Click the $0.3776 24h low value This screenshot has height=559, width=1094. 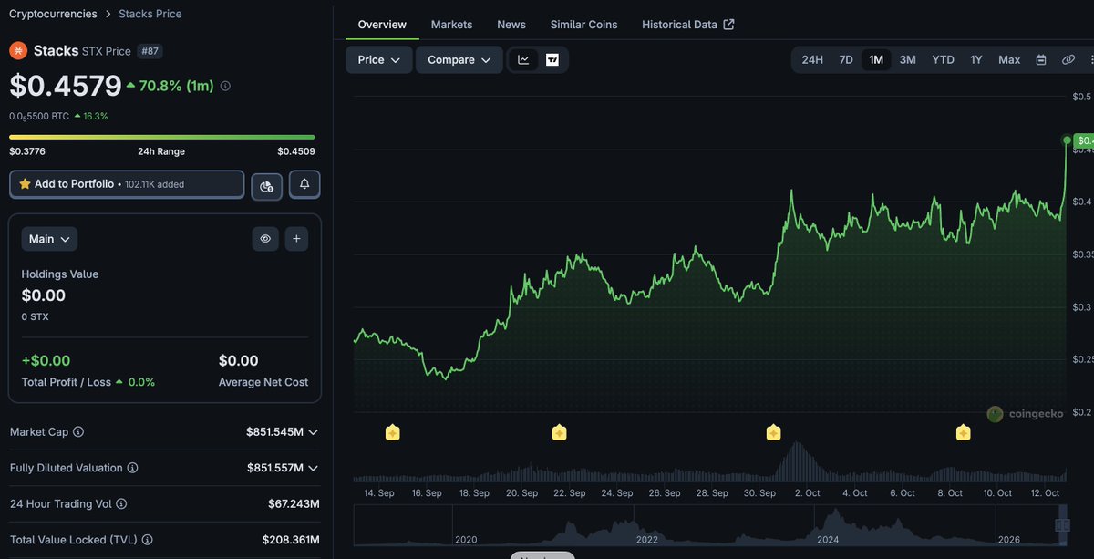27,151
